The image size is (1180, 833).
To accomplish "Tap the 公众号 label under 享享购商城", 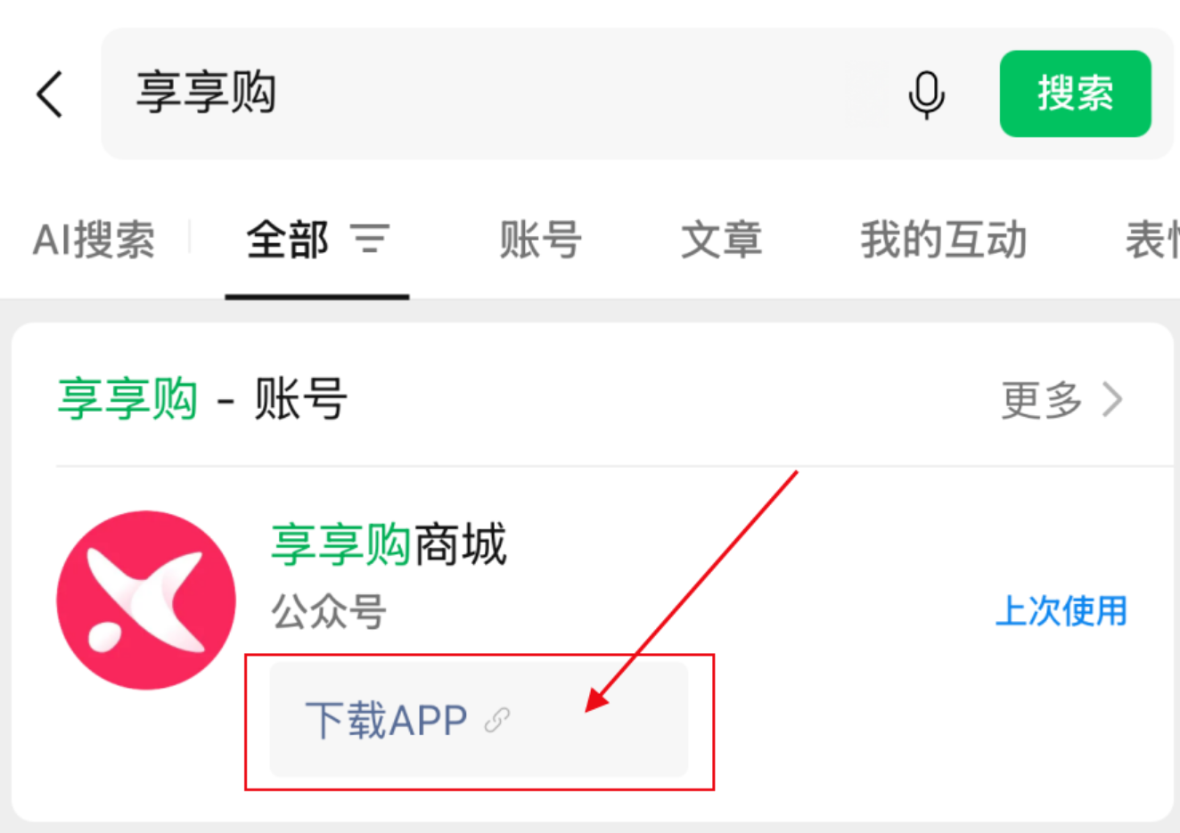I will click(329, 612).
